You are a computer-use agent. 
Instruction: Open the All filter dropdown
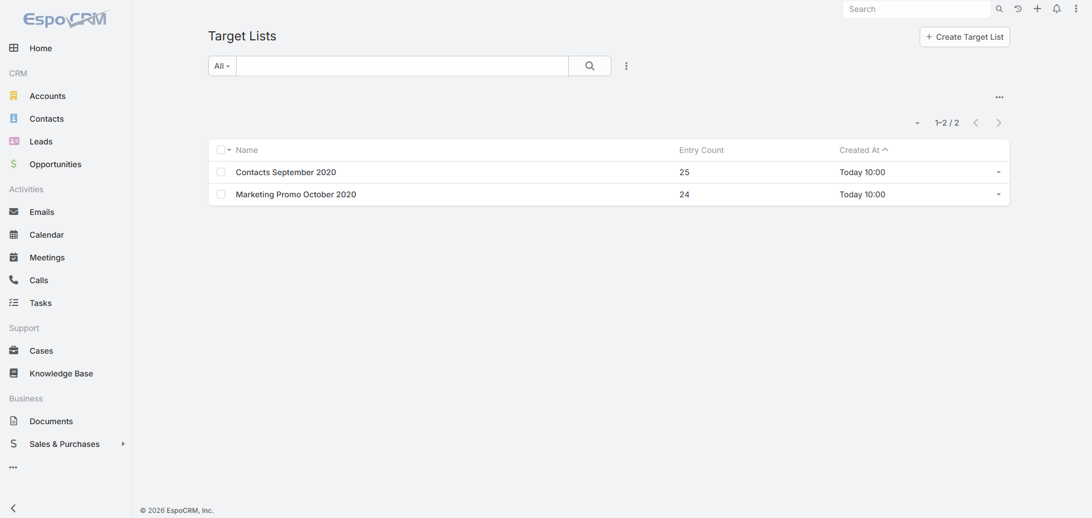pyautogui.click(x=222, y=66)
